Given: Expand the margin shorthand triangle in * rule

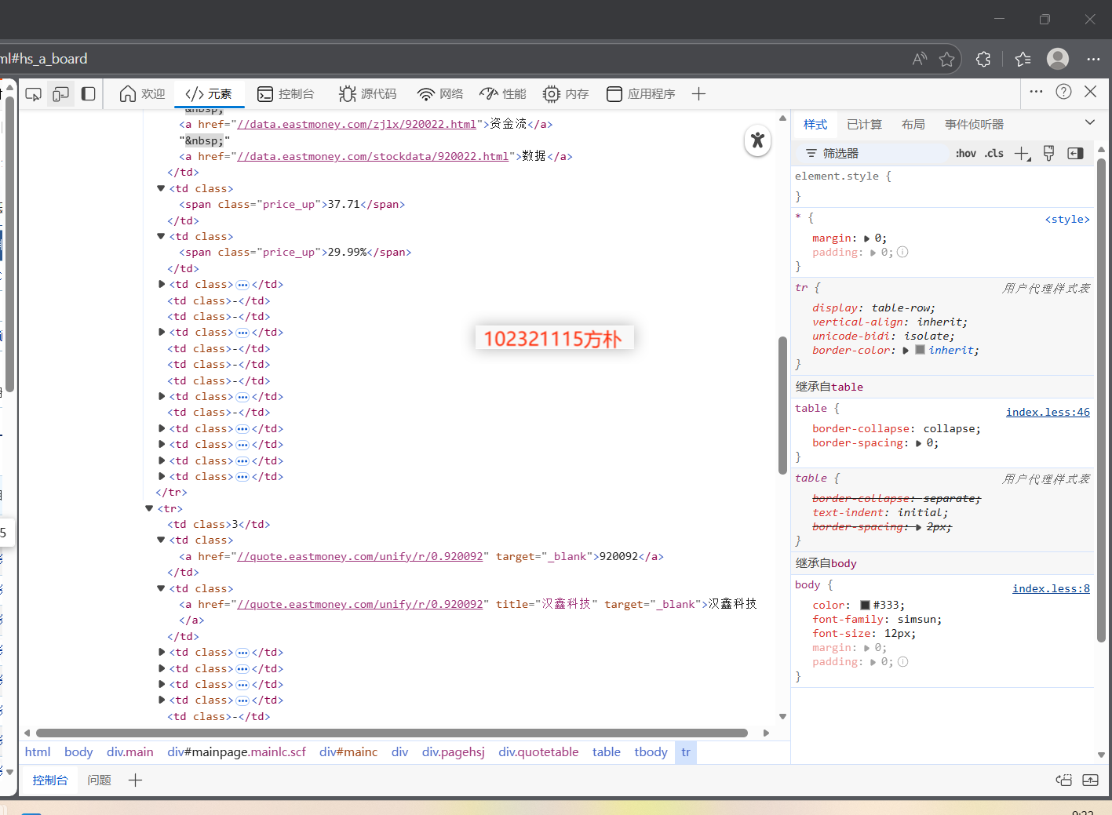Looking at the screenshot, I should pyautogui.click(x=867, y=238).
